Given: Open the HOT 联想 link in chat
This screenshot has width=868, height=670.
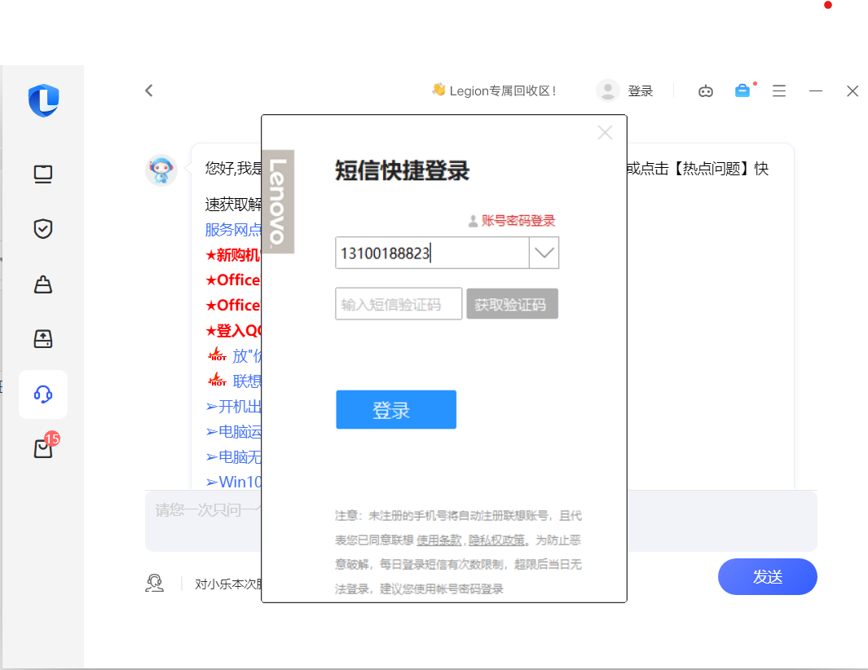Looking at the screenshot, I should point(234,381).
